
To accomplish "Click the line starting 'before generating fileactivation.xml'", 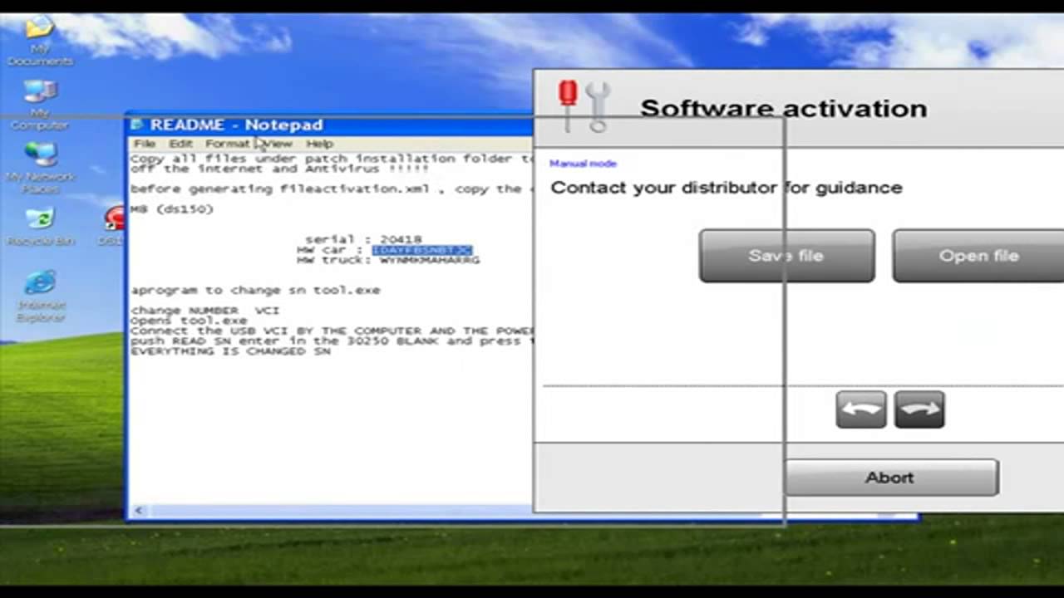I will pyautogui.click(x=331, y=189).
